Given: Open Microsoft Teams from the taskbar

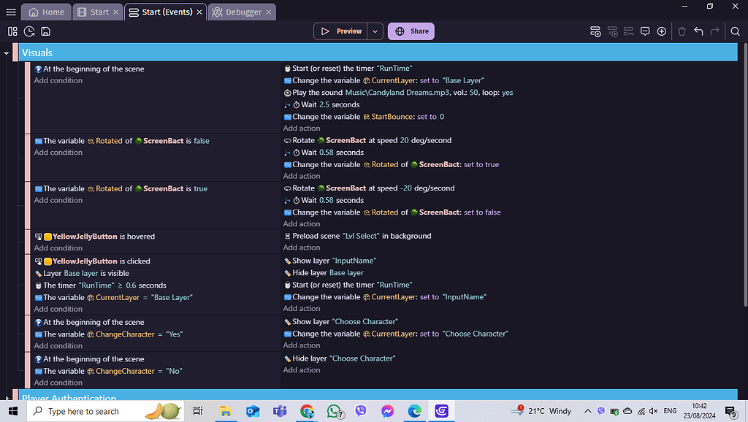Looking at the screenshot, I should (x=280, y=411).
